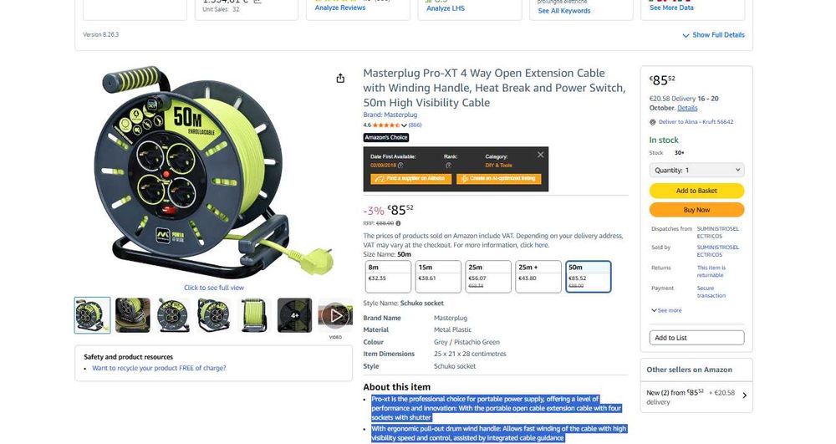
Task: Click the share icon beside product image
Action: click(340, 79)
